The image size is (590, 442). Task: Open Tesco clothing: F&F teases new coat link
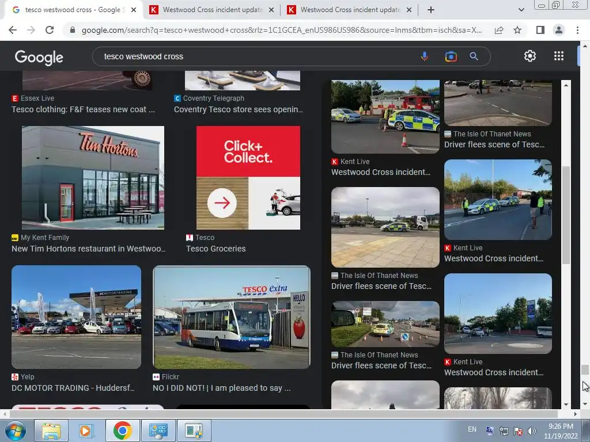pos(83,109)
